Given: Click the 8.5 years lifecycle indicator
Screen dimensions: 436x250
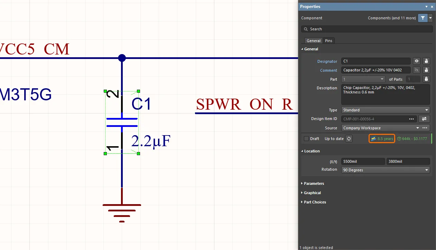Looking at the screenshot, I should tap(382, 139).
